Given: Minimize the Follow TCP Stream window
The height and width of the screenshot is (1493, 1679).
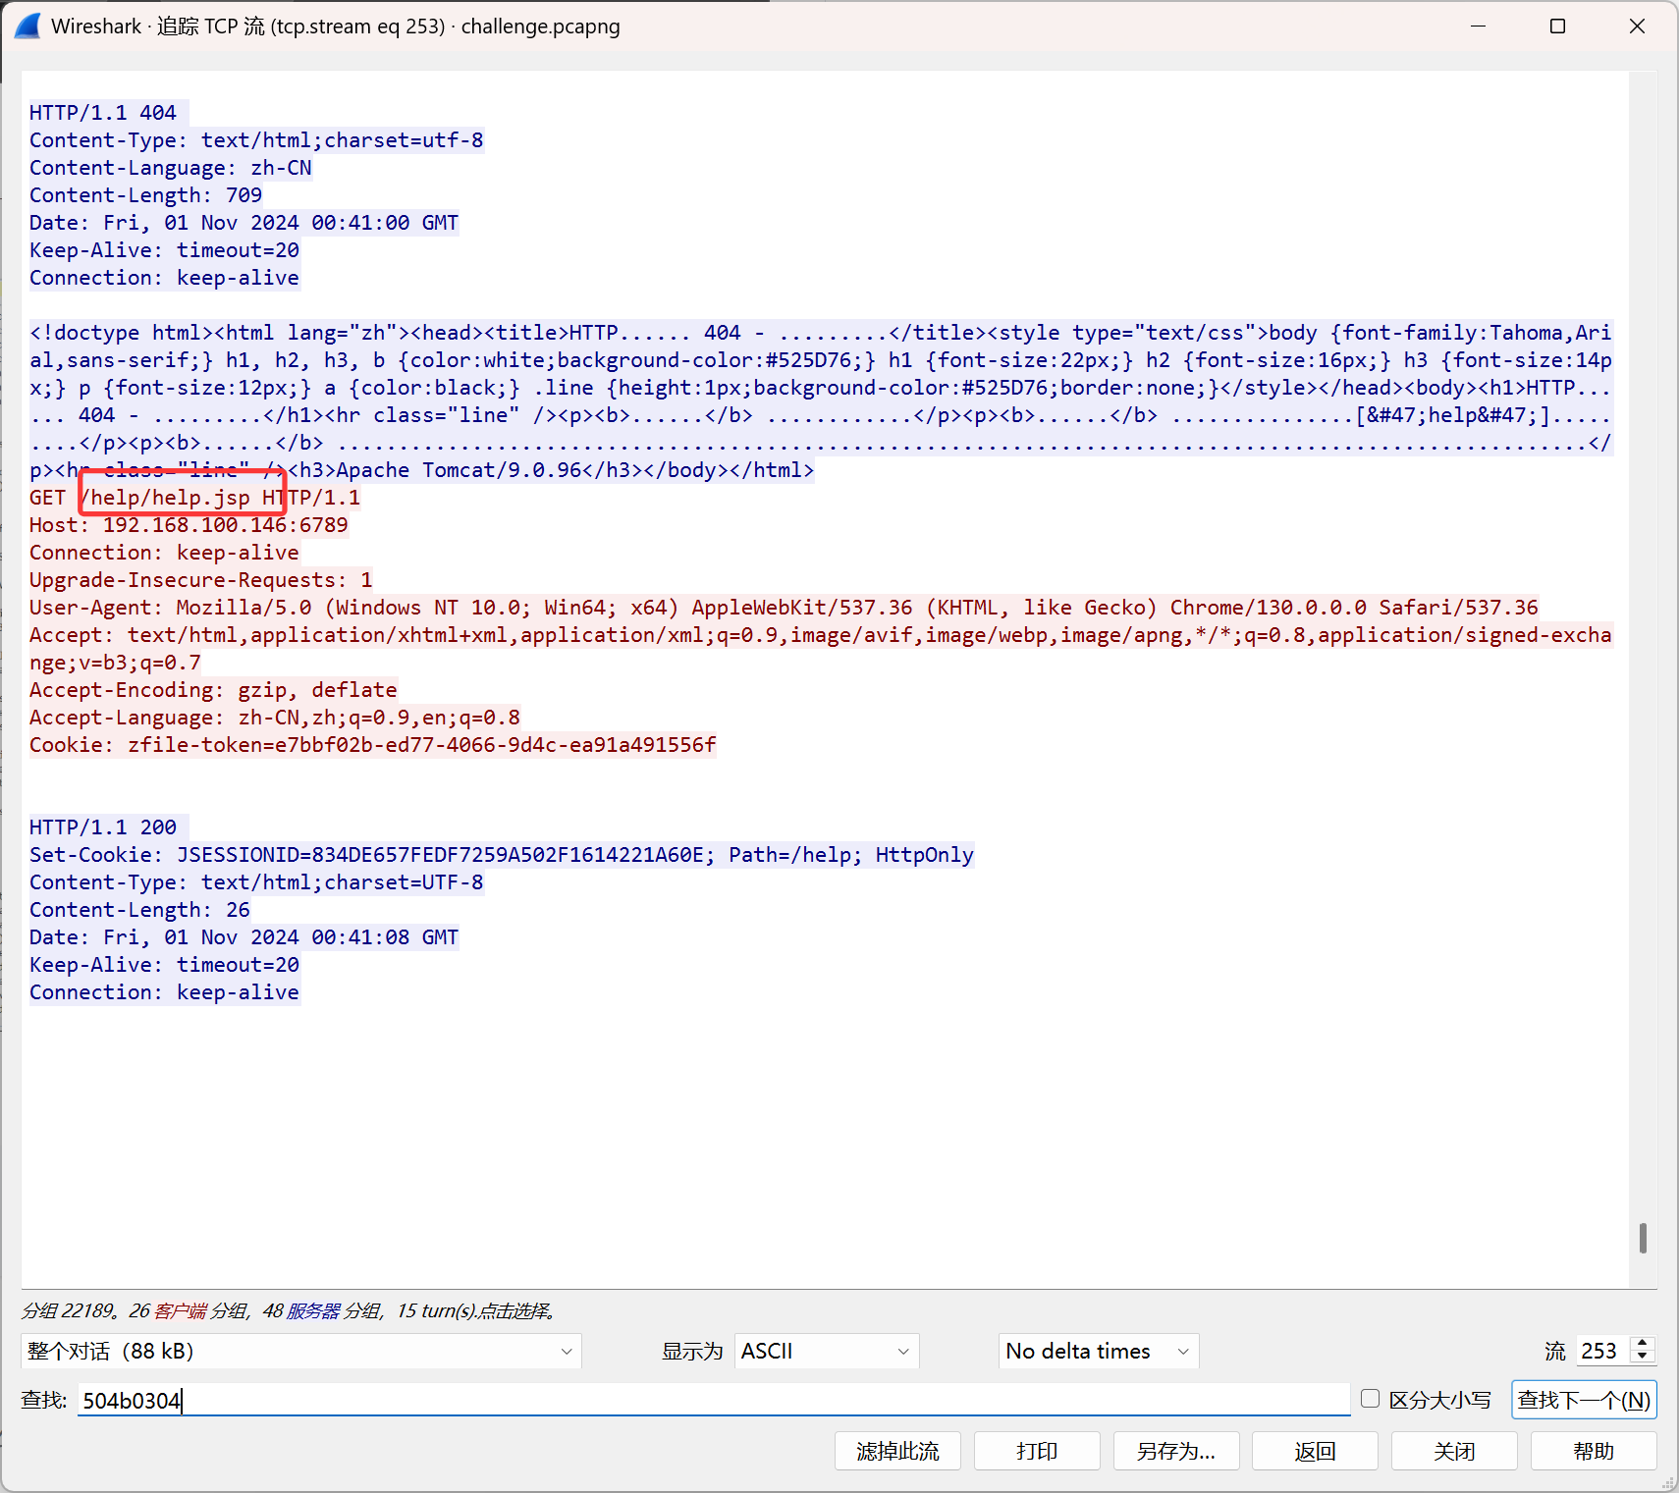Looking at the screenshot, I should [1479, 27].
